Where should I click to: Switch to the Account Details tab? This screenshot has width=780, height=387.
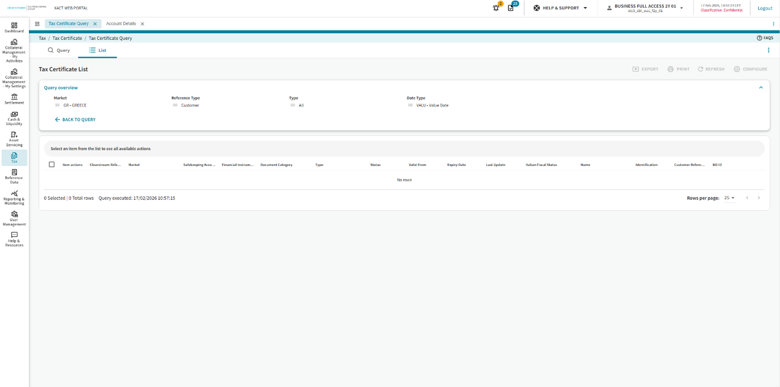tap(121, 24)
